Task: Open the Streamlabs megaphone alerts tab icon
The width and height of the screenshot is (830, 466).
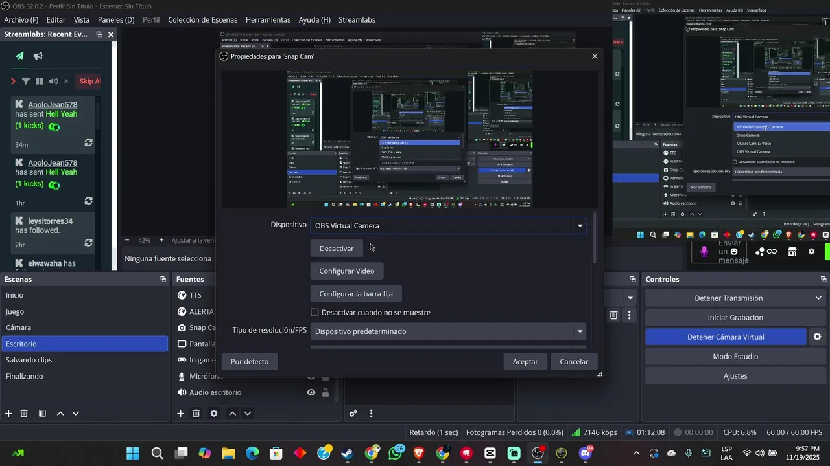Action: 38,56
